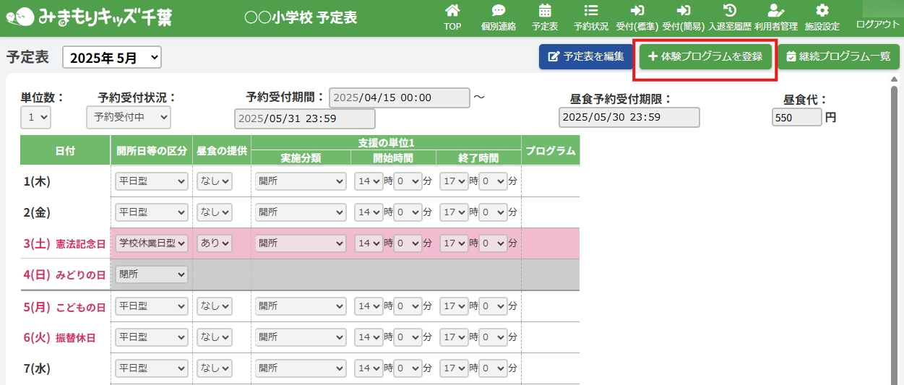View 入退室履歴 history icon

[729, 12]
